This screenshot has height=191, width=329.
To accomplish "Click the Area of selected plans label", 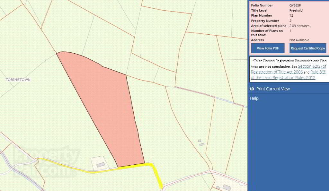I will click(x=269, y=26).
